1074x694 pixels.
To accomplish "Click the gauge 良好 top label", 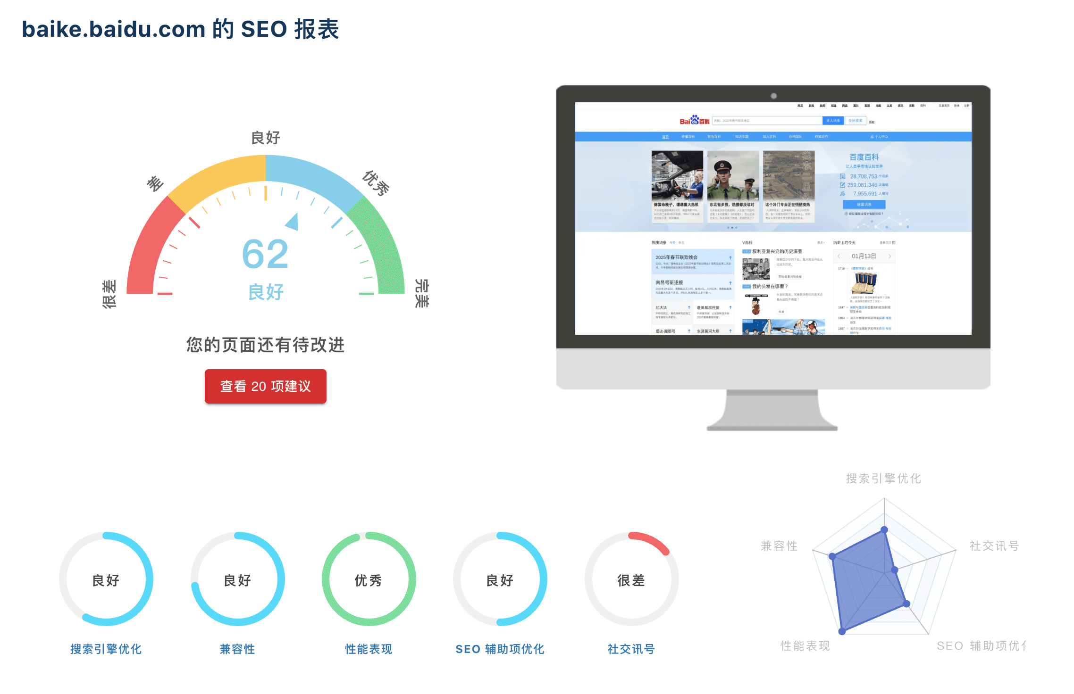I will pos(266,138).
